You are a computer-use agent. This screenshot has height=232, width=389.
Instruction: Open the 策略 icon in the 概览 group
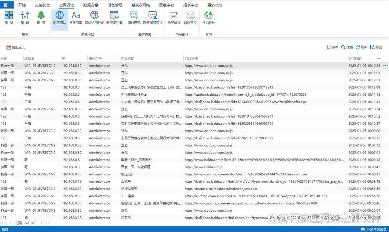[x=25, y=18]
